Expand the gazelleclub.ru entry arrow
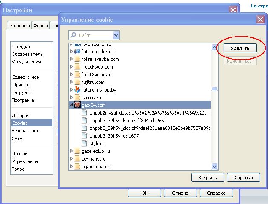Screen dimensions: 268x204 click(x=72, y=151)
